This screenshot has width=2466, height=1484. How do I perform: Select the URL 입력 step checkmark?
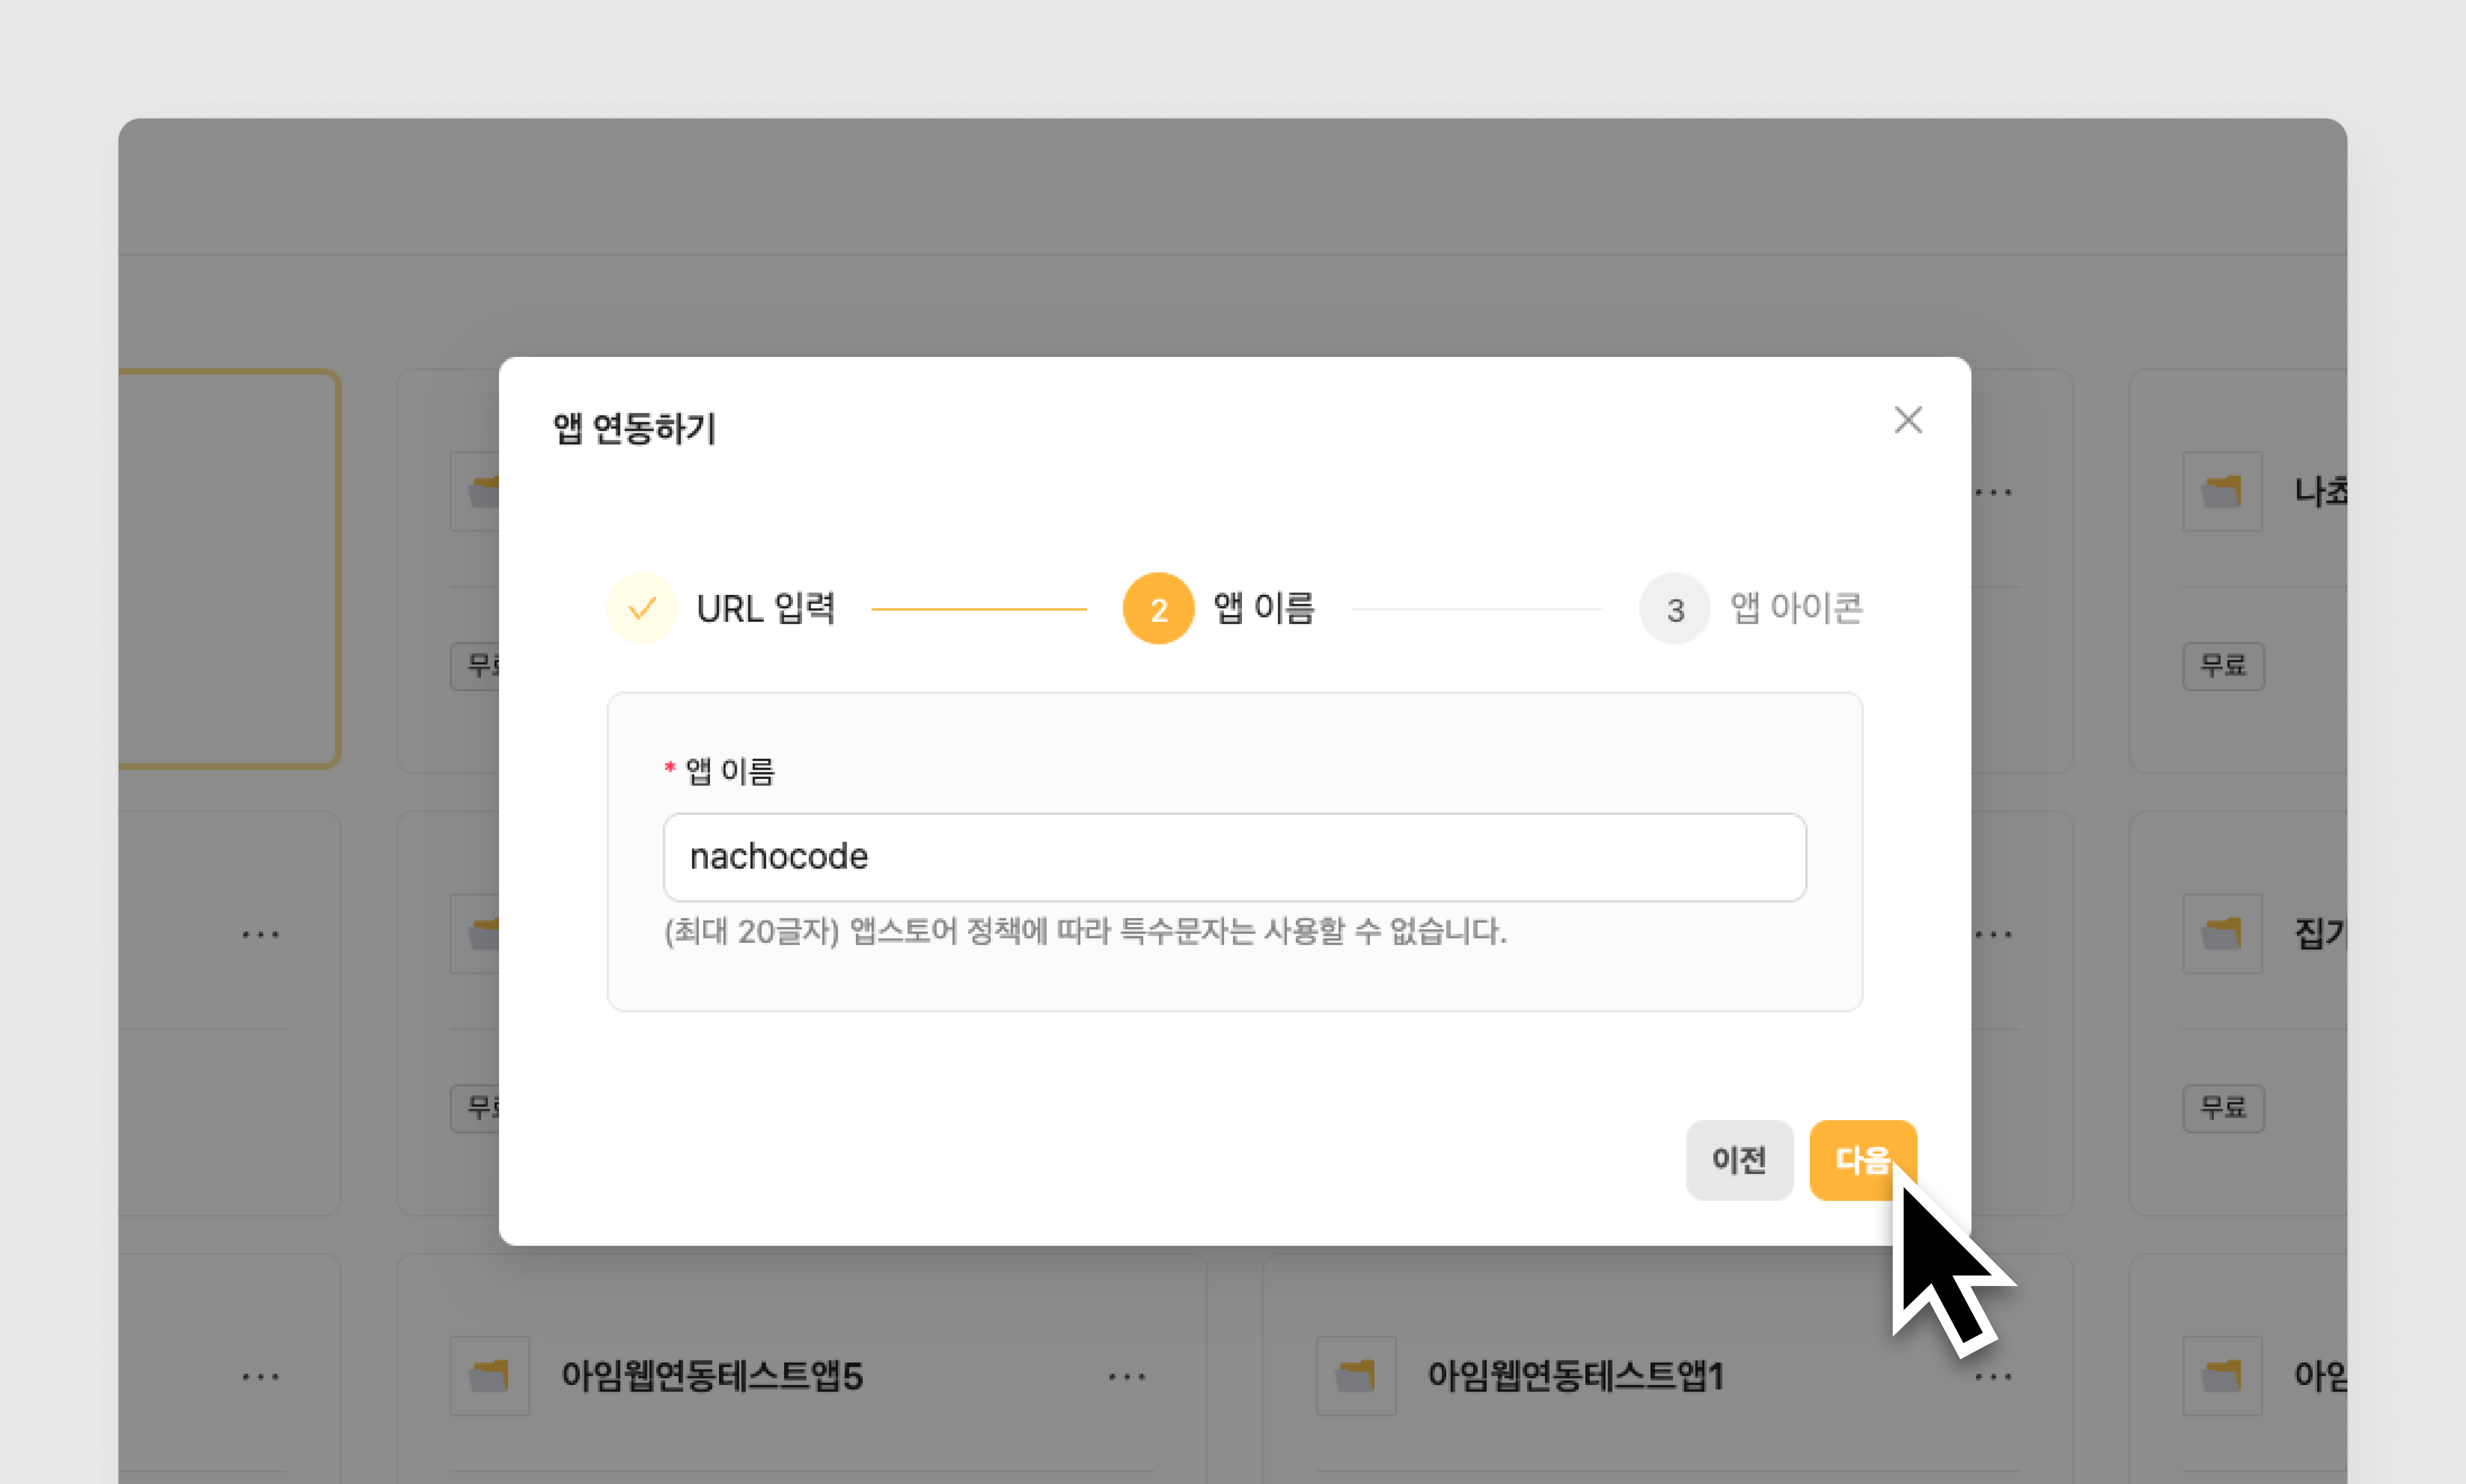point(642,608)
